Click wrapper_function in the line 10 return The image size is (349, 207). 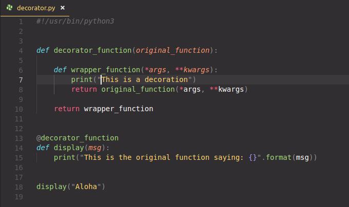point(118,109)
